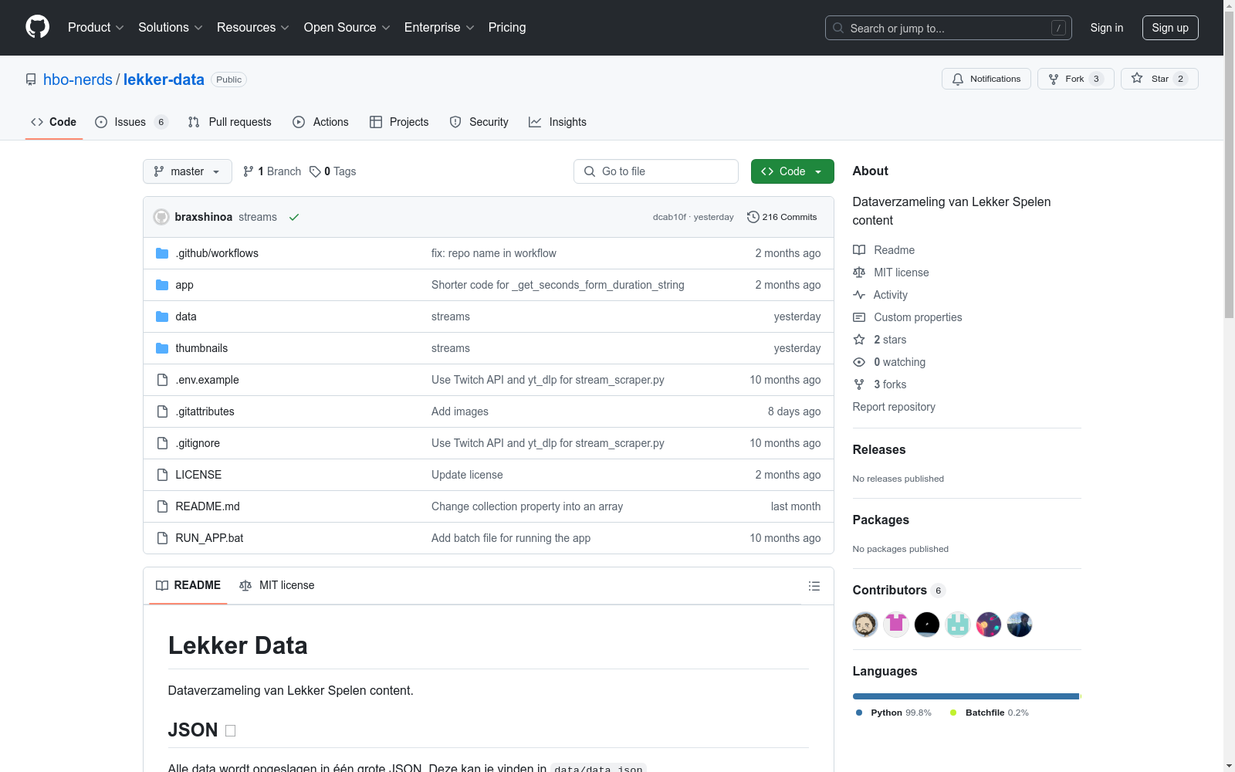This screenshot has height=772, width=1235.
Task: Open the 216 Commits history link
Action: tap(782, 217)
